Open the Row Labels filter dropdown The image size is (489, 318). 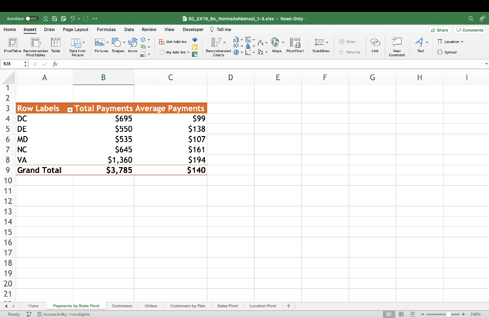click(70, 109)
